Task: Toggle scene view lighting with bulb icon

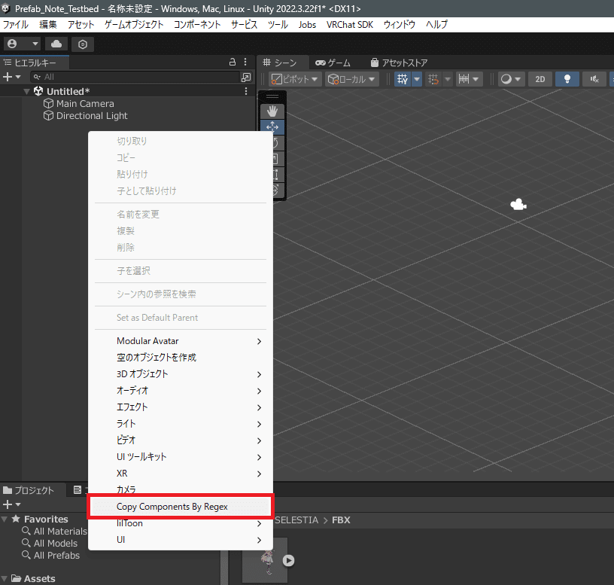Action: pos(567,78)
